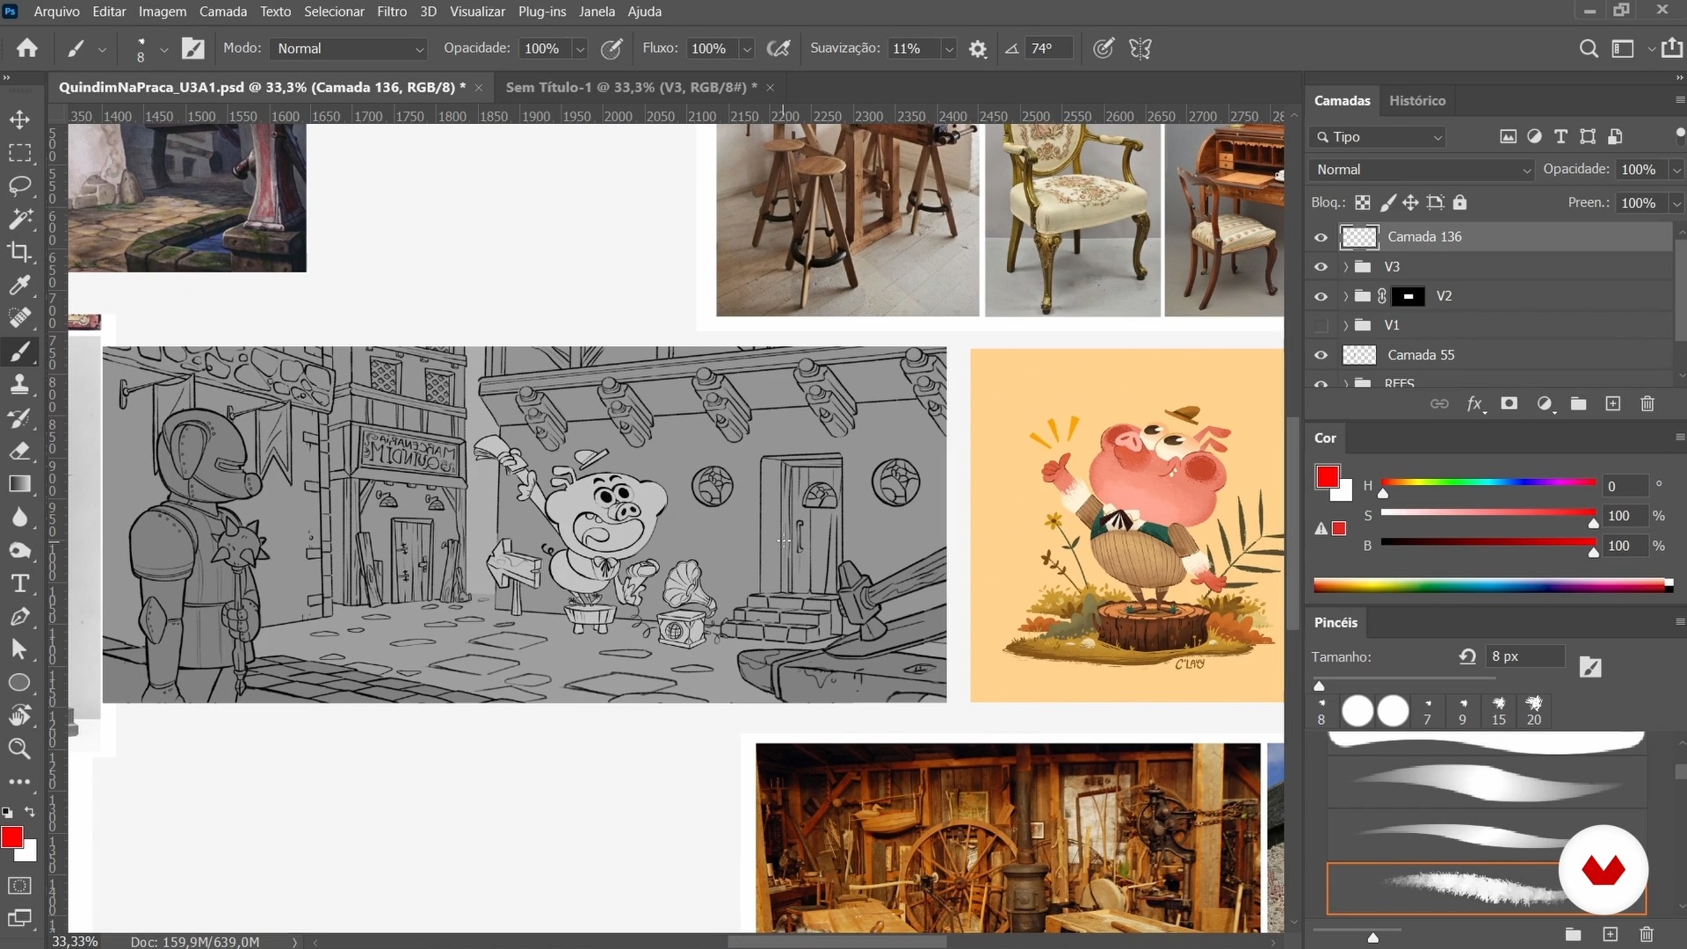Toggle airbrush build-up effect
This screenshot has height=949, width=1687.
pos(778,48)
